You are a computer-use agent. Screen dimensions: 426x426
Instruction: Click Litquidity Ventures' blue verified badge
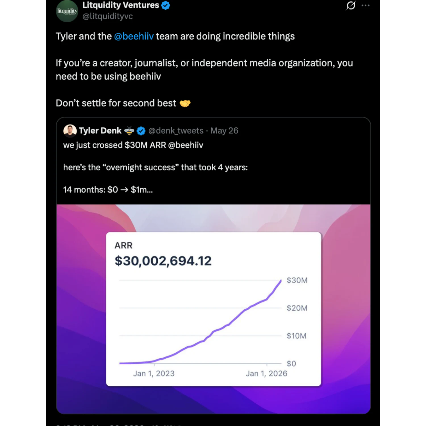pos(166,5)
